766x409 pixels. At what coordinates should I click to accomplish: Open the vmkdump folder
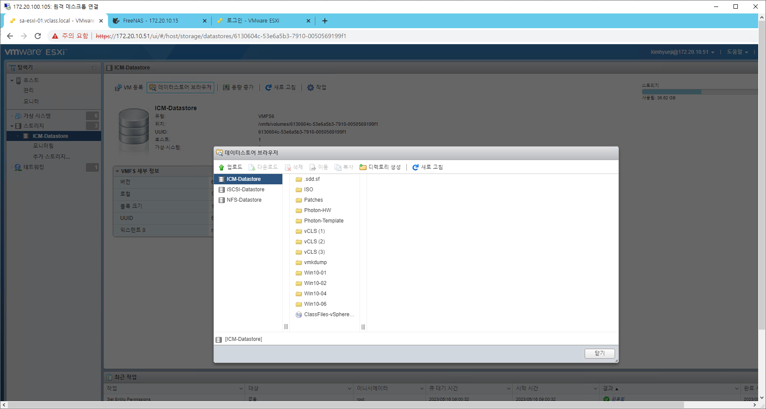311,262
